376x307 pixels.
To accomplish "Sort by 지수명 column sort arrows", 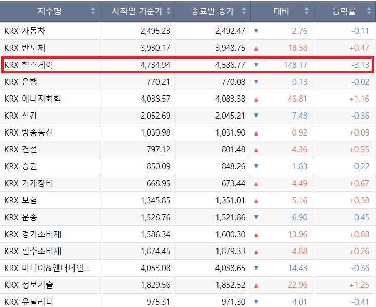I will pos(93,11).
